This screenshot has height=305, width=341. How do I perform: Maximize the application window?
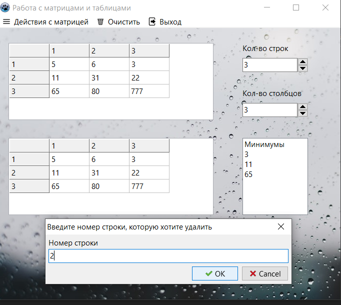tap(296, 8)
